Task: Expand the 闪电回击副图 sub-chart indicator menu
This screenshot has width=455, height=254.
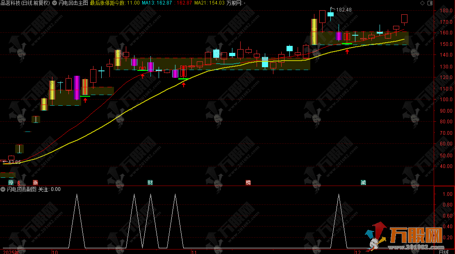Action: [3, 189]
